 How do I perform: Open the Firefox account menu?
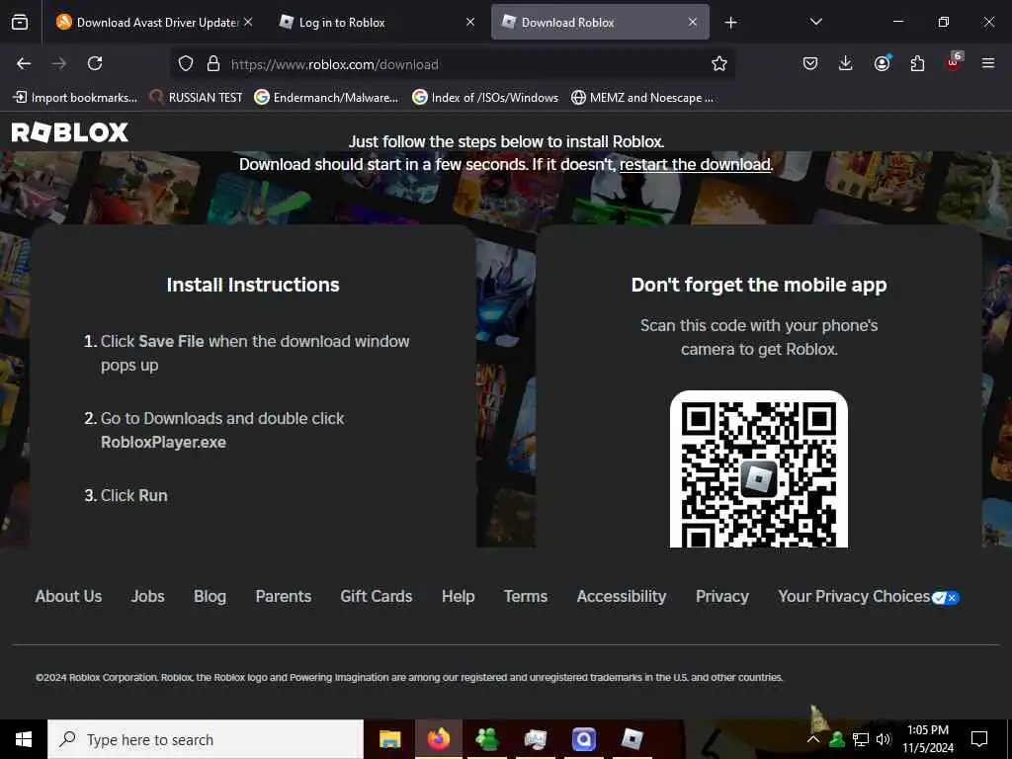882,63
